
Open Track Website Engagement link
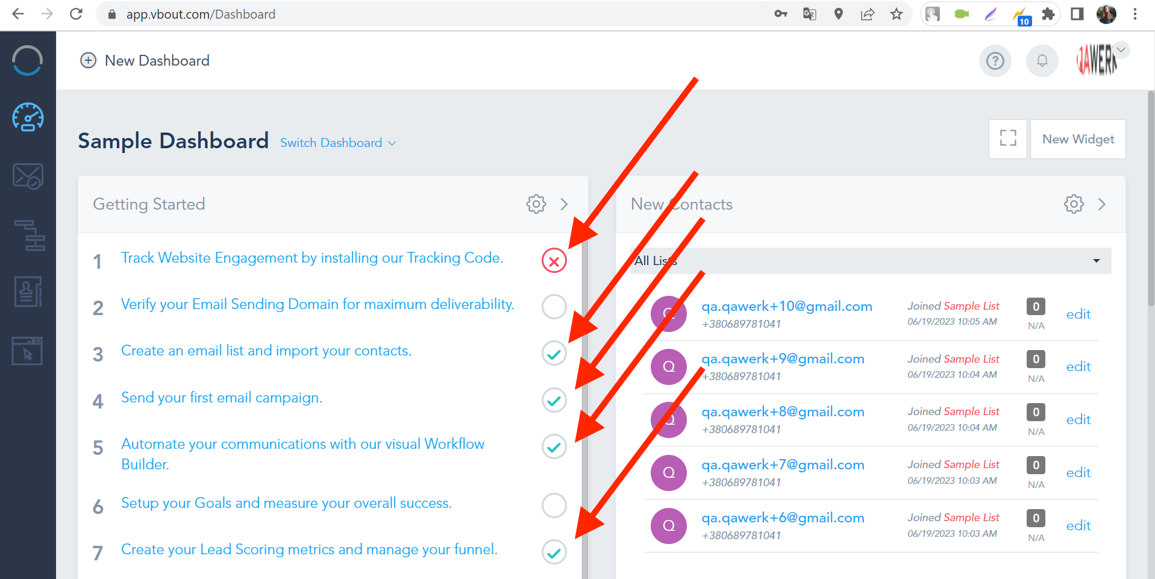click(x=312, y=258)
